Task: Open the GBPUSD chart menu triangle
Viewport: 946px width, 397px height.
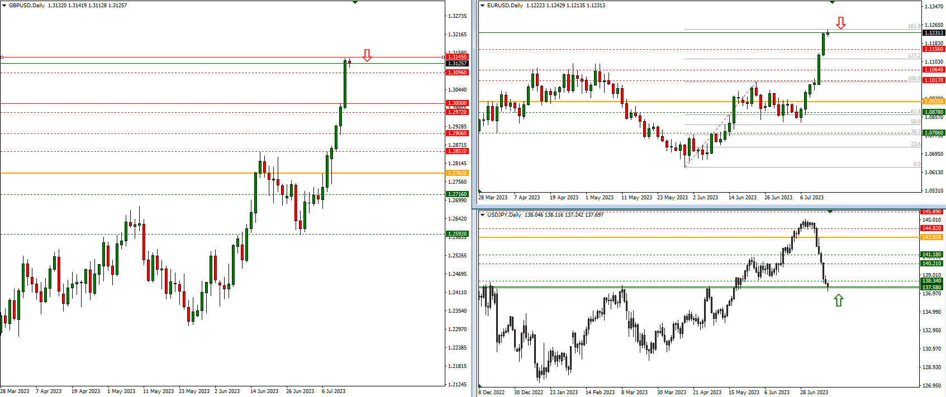Action: (x=4, y=6)
